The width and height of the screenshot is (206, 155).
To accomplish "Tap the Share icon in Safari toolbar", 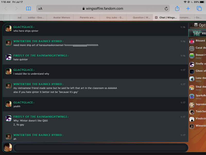I will tap(177, 9).
